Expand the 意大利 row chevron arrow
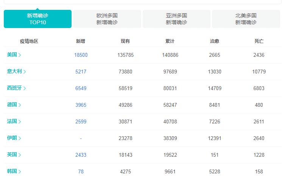The height and width of the screenshot is (176, 282). point(25,72)
